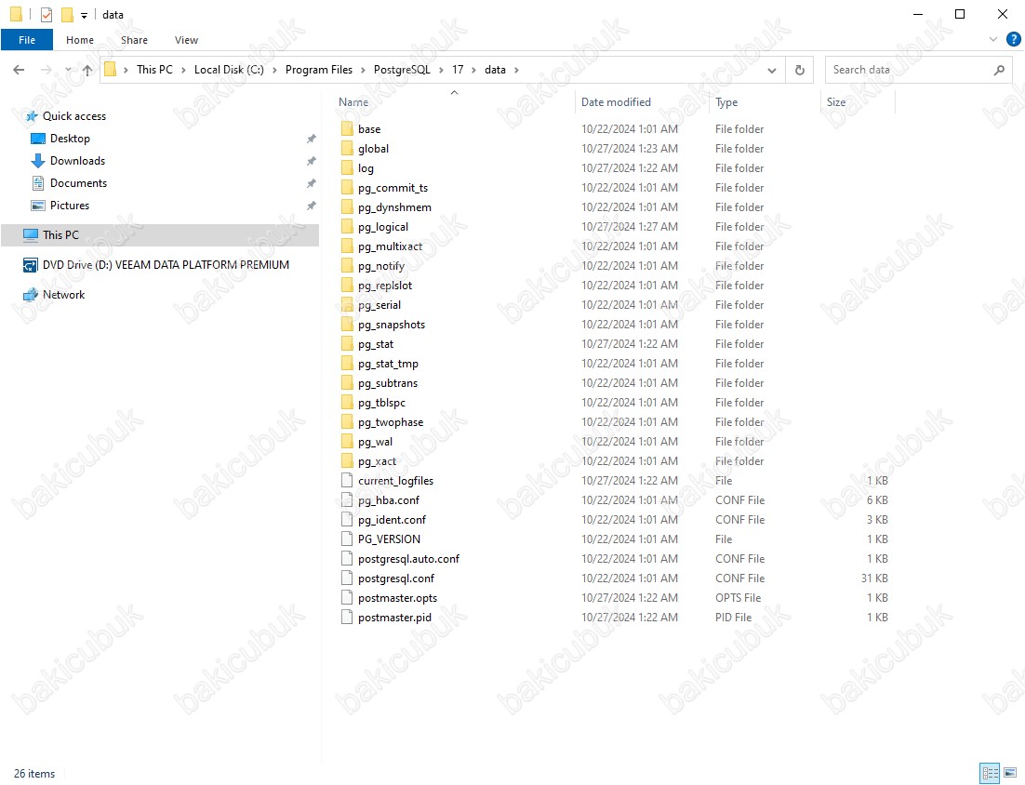Select Downloads in Quick access
The width and height of the screenshot is (1025, 785).
pos(77,161)
